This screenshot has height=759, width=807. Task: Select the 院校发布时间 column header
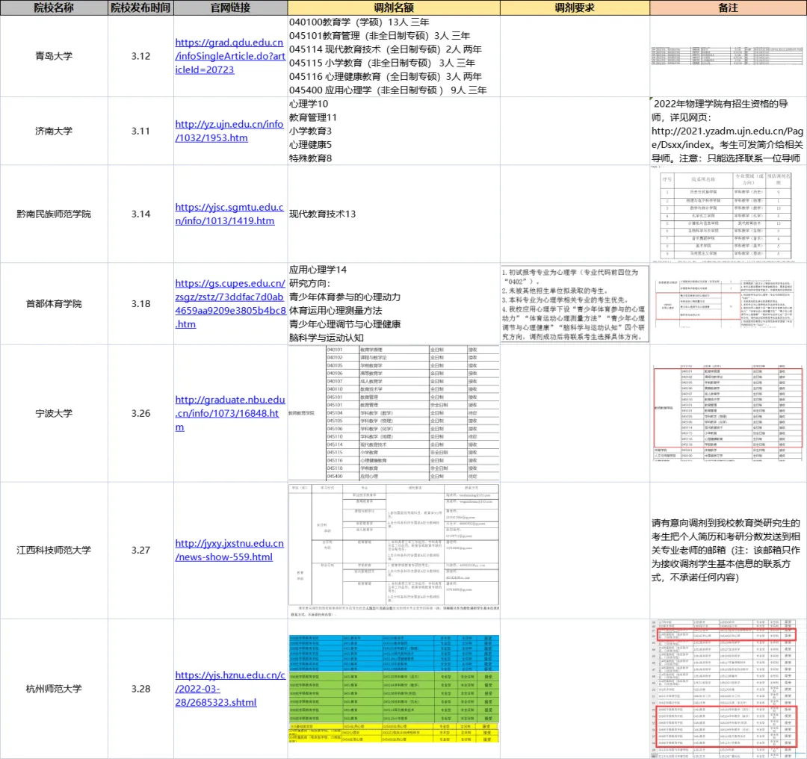[x=140, y=7]
